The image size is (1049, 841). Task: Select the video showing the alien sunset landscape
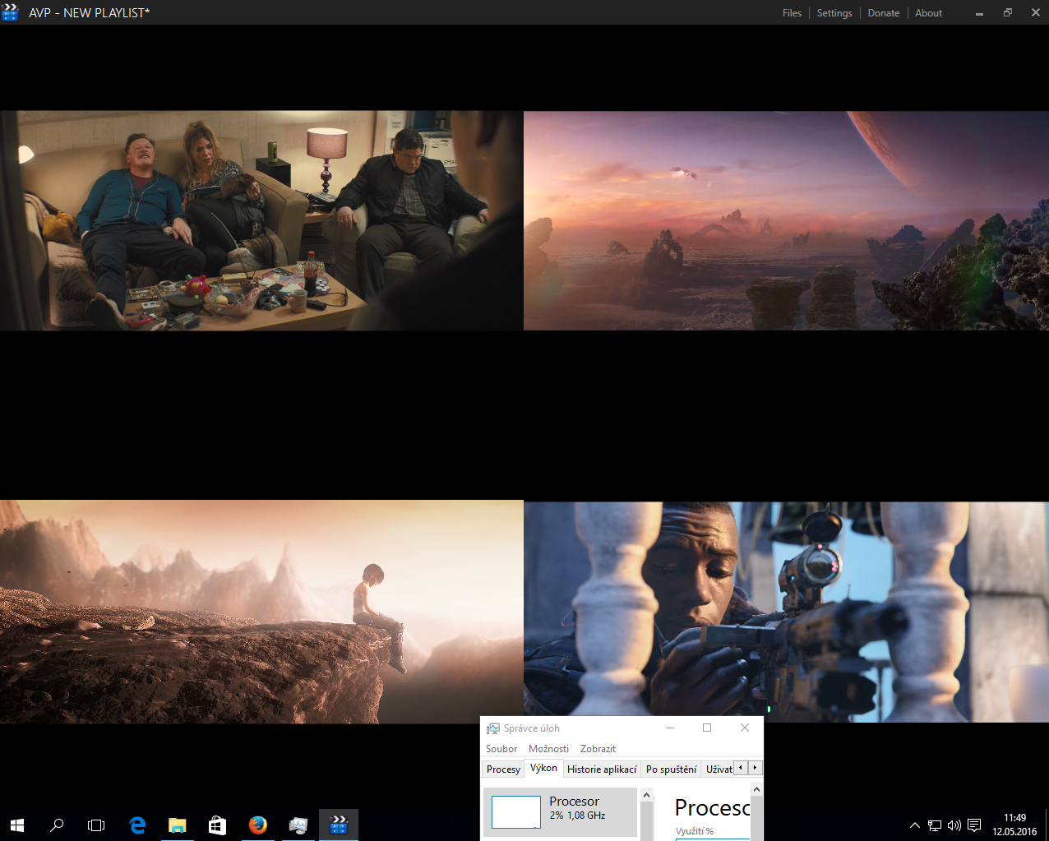tap(786, 220)
